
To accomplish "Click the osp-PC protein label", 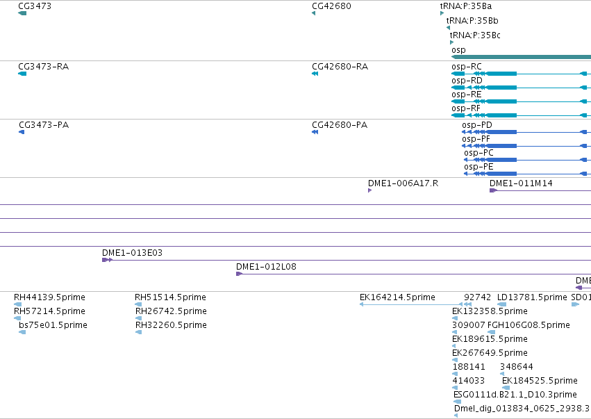I will tap(479, 153).
